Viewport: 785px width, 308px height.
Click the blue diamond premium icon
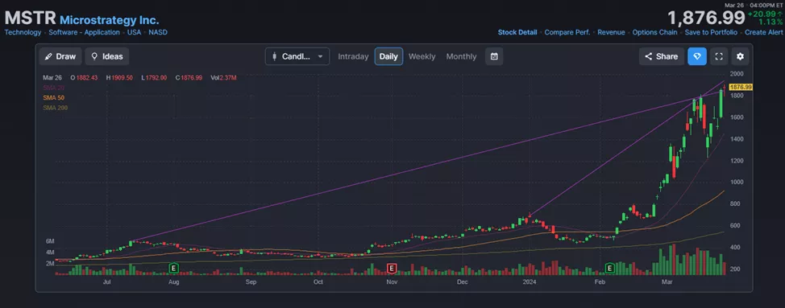click(697, 56)
